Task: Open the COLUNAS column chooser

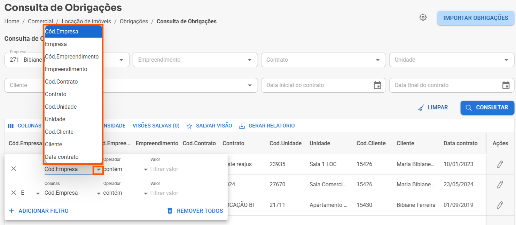Action: (24, 126)
